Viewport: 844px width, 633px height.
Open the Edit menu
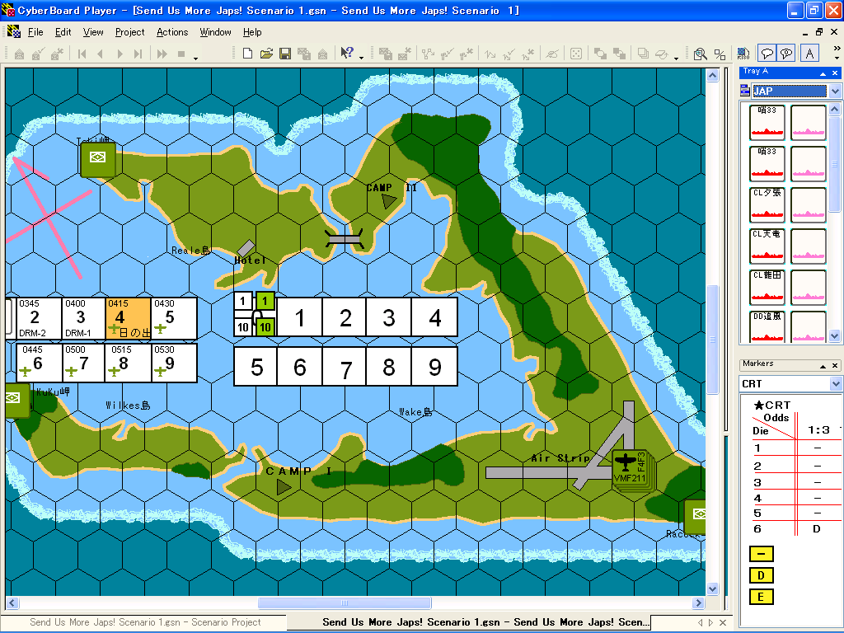coord(63,32)
